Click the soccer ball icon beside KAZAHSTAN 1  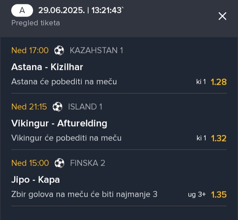coord(59,50)
